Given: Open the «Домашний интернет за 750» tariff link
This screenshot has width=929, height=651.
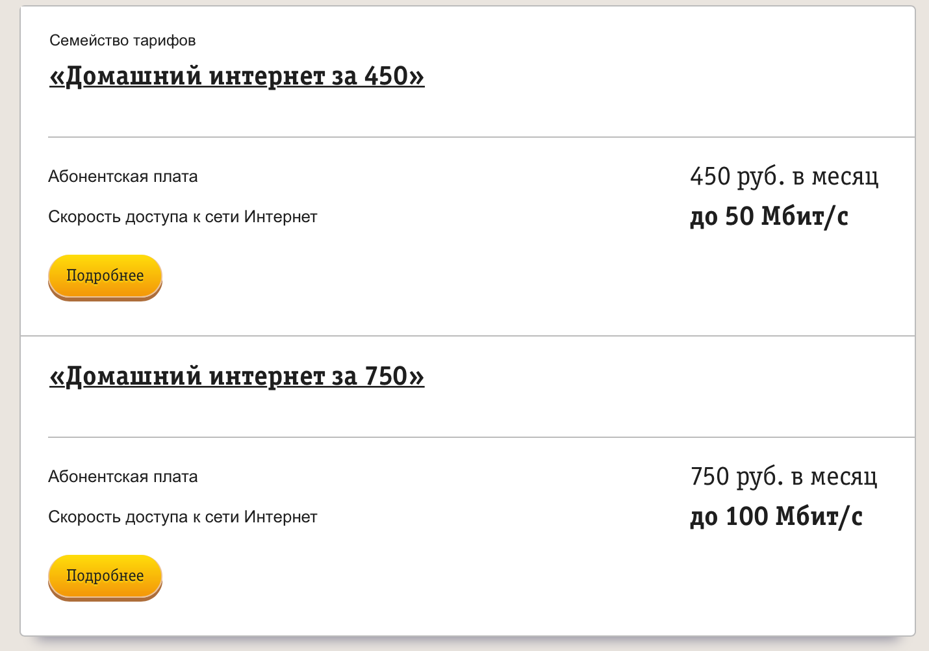Looking at the screenshot, I should tap(236, 375).
